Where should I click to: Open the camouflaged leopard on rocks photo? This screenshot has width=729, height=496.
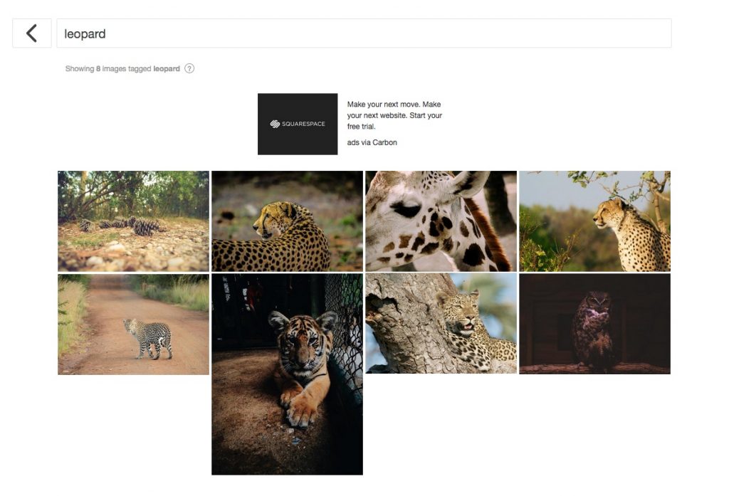[132, 221]
